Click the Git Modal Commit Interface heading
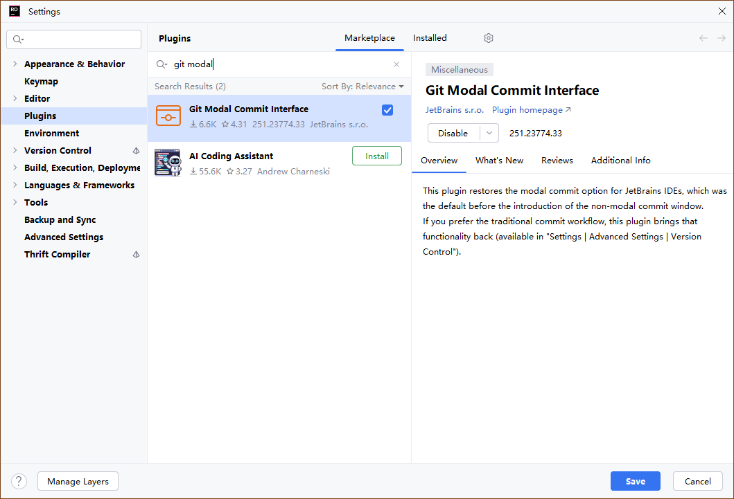Viewport: 734px width, 499px height. point(512,90)
